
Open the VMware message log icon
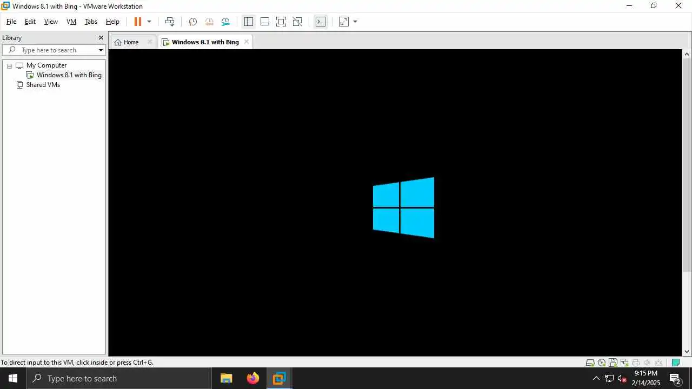coord(675,363)
